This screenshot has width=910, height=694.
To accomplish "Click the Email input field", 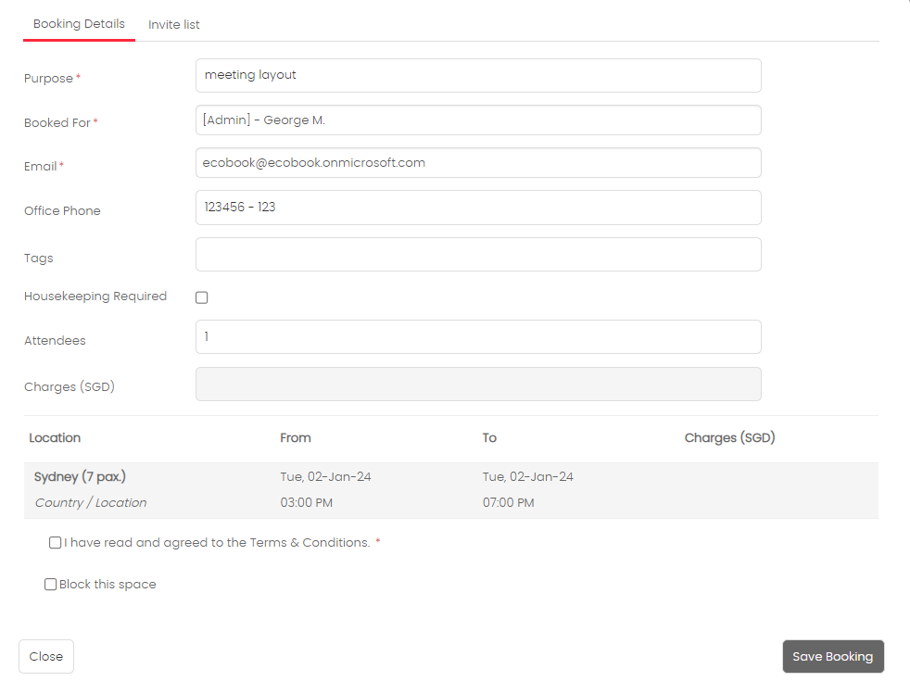I will coord(478,162).
